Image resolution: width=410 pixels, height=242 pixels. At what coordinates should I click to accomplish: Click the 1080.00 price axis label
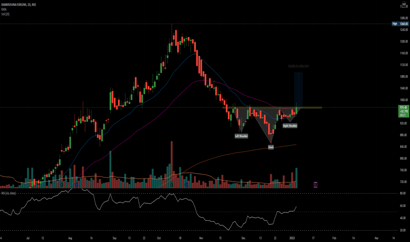pyautogui.click(x=404, y=77)
